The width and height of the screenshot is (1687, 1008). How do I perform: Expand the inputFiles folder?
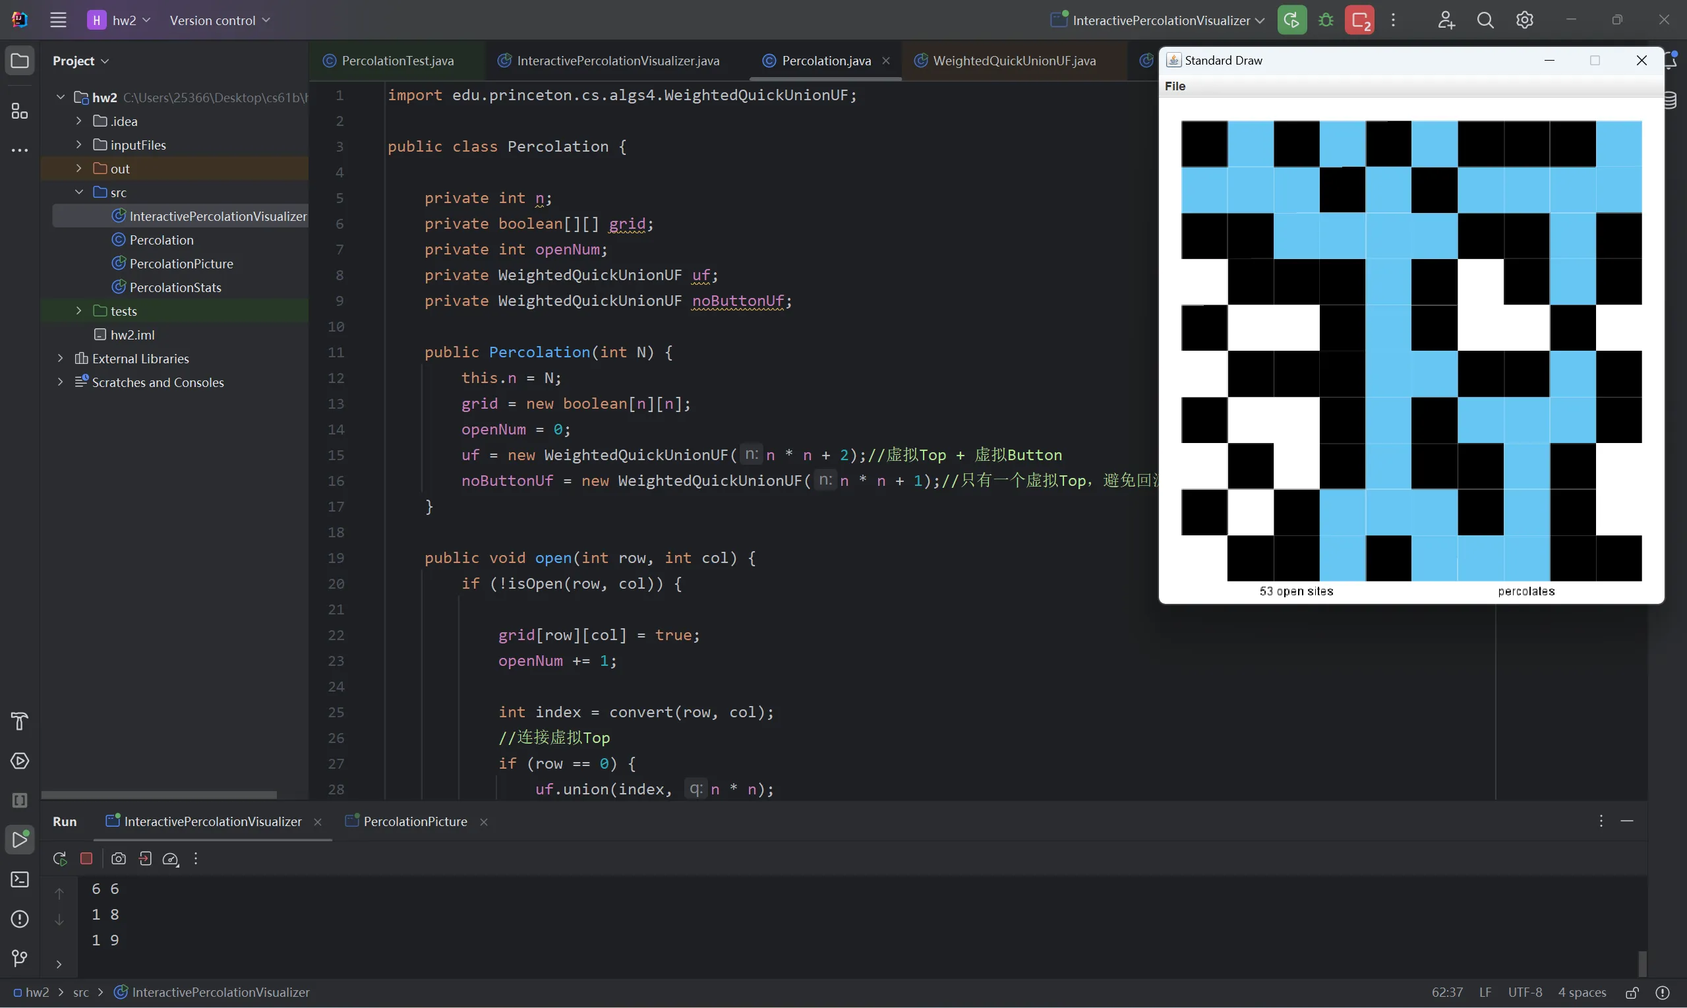(x=79, y=144)
